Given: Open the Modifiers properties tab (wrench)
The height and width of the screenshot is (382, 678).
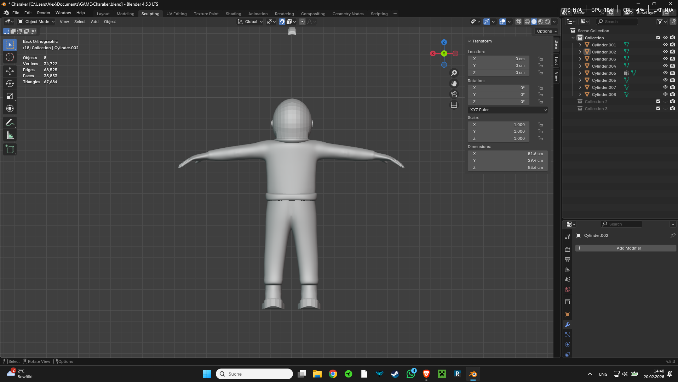Looking at the screenshot, I should click(568, 325).
